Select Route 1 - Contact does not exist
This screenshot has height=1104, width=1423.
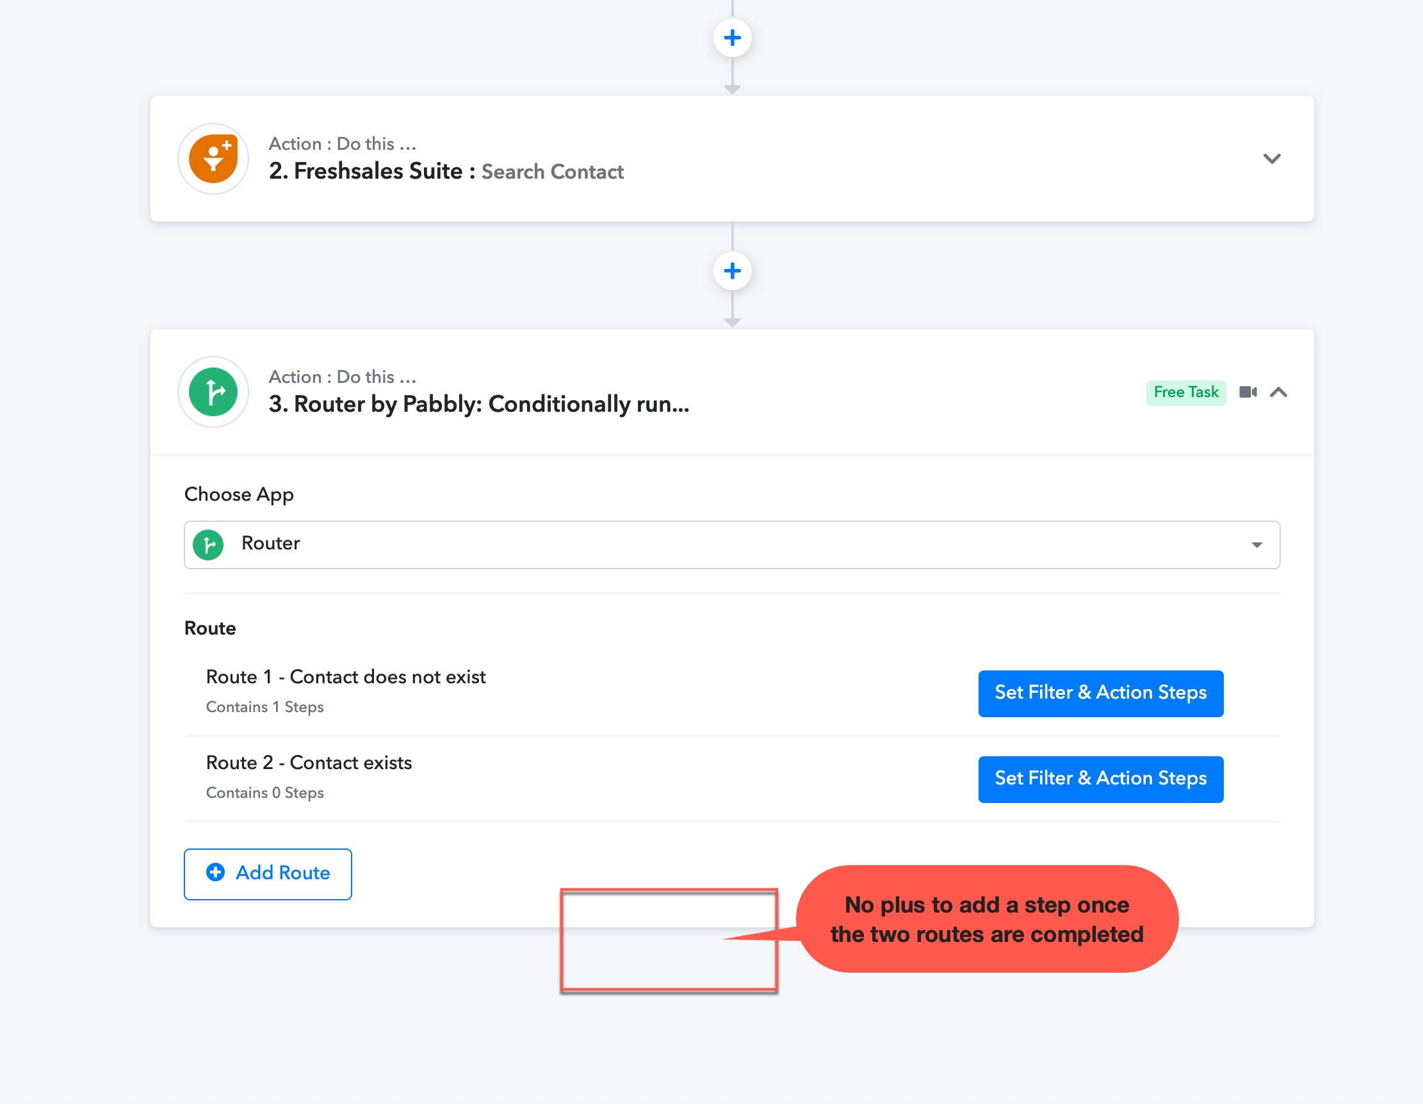[x=346, y=678]
